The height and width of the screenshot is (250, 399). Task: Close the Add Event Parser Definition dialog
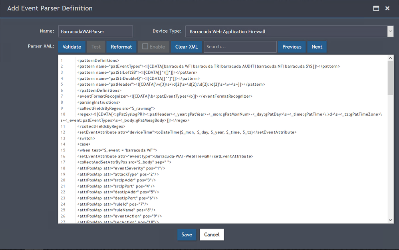(387, 8)
